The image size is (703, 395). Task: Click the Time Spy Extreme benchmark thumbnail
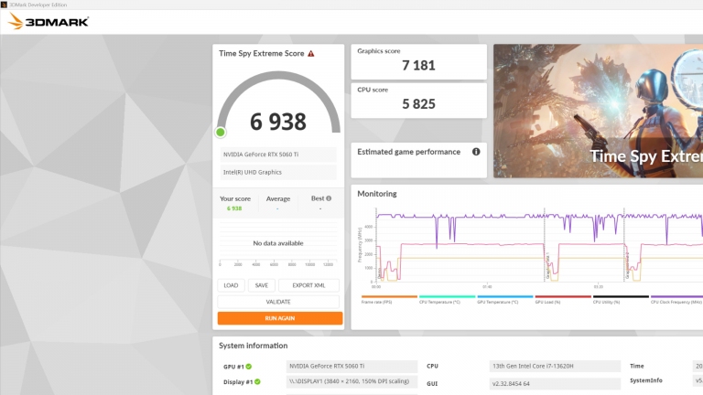tap(598, 111)
